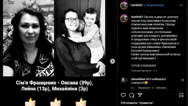This screenshot has height=106, width=188.
Task: Like the post with the heart icon
Action: [123, 95]
